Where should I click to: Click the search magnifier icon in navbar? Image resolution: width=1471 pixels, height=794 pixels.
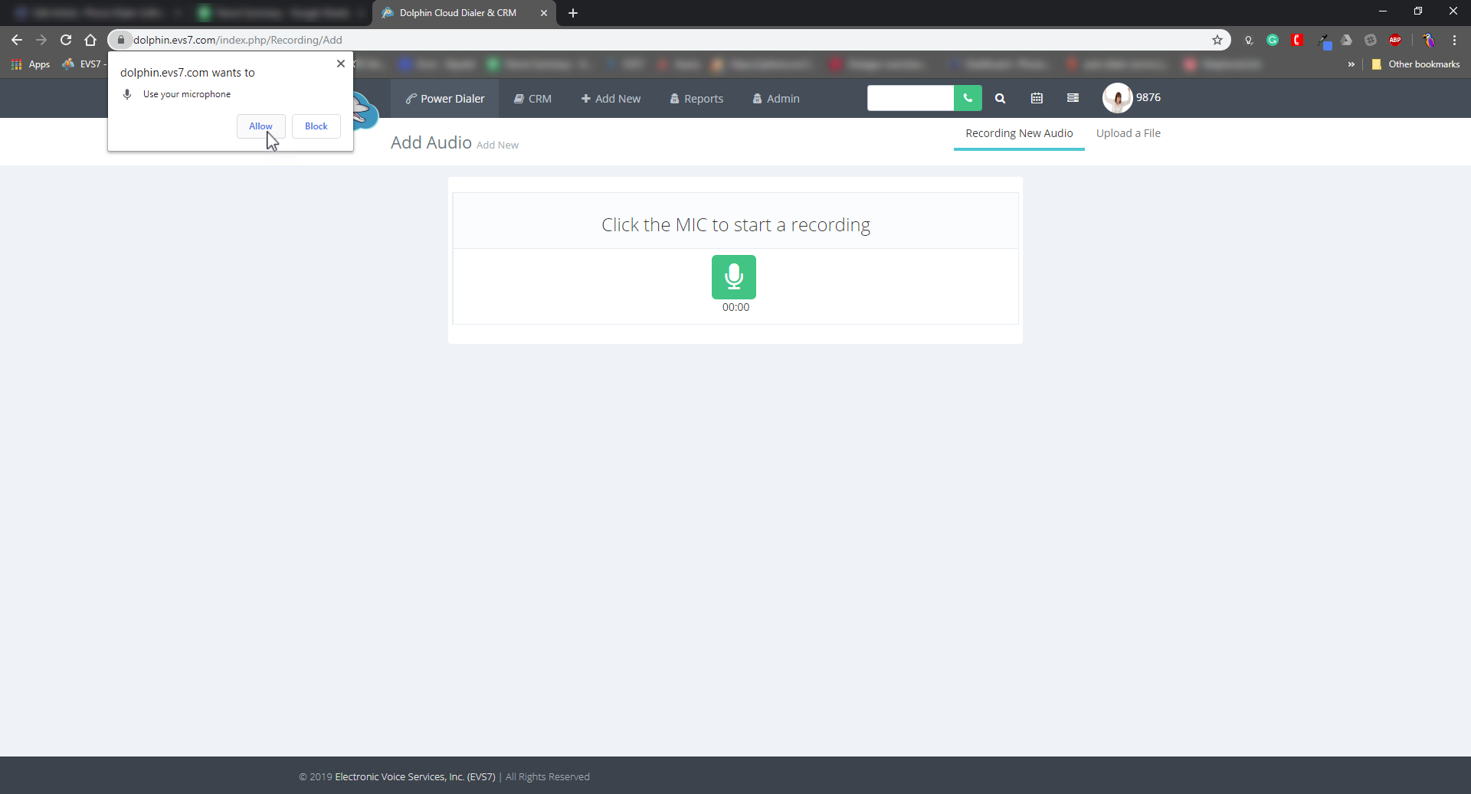point(1000,98)
